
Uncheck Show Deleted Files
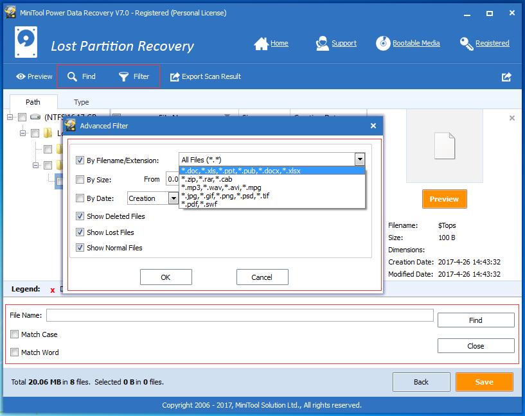80,216
